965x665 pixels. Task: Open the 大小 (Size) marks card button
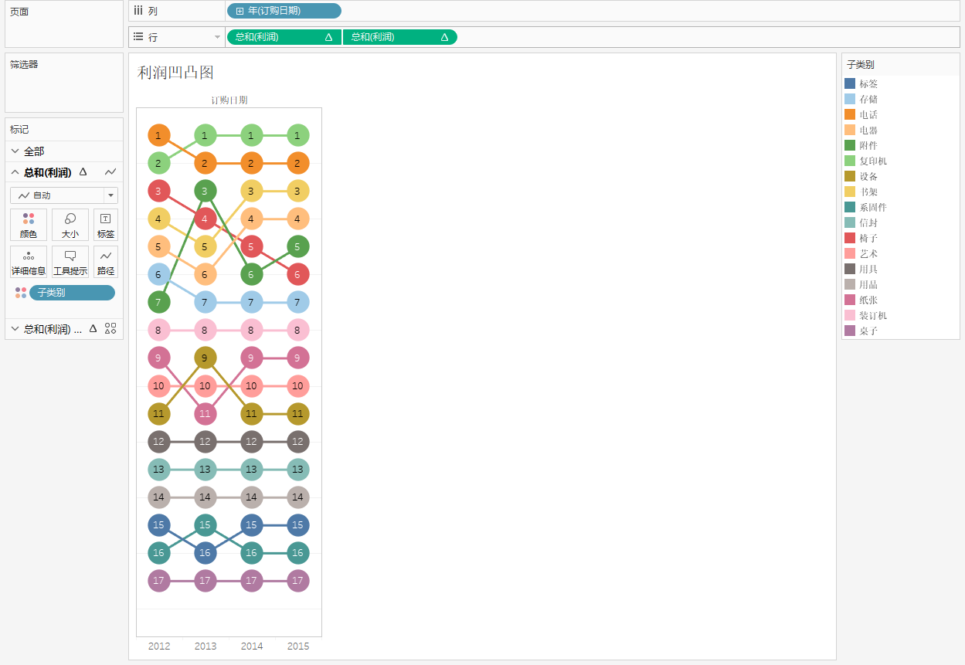click(x=70, y=225)
